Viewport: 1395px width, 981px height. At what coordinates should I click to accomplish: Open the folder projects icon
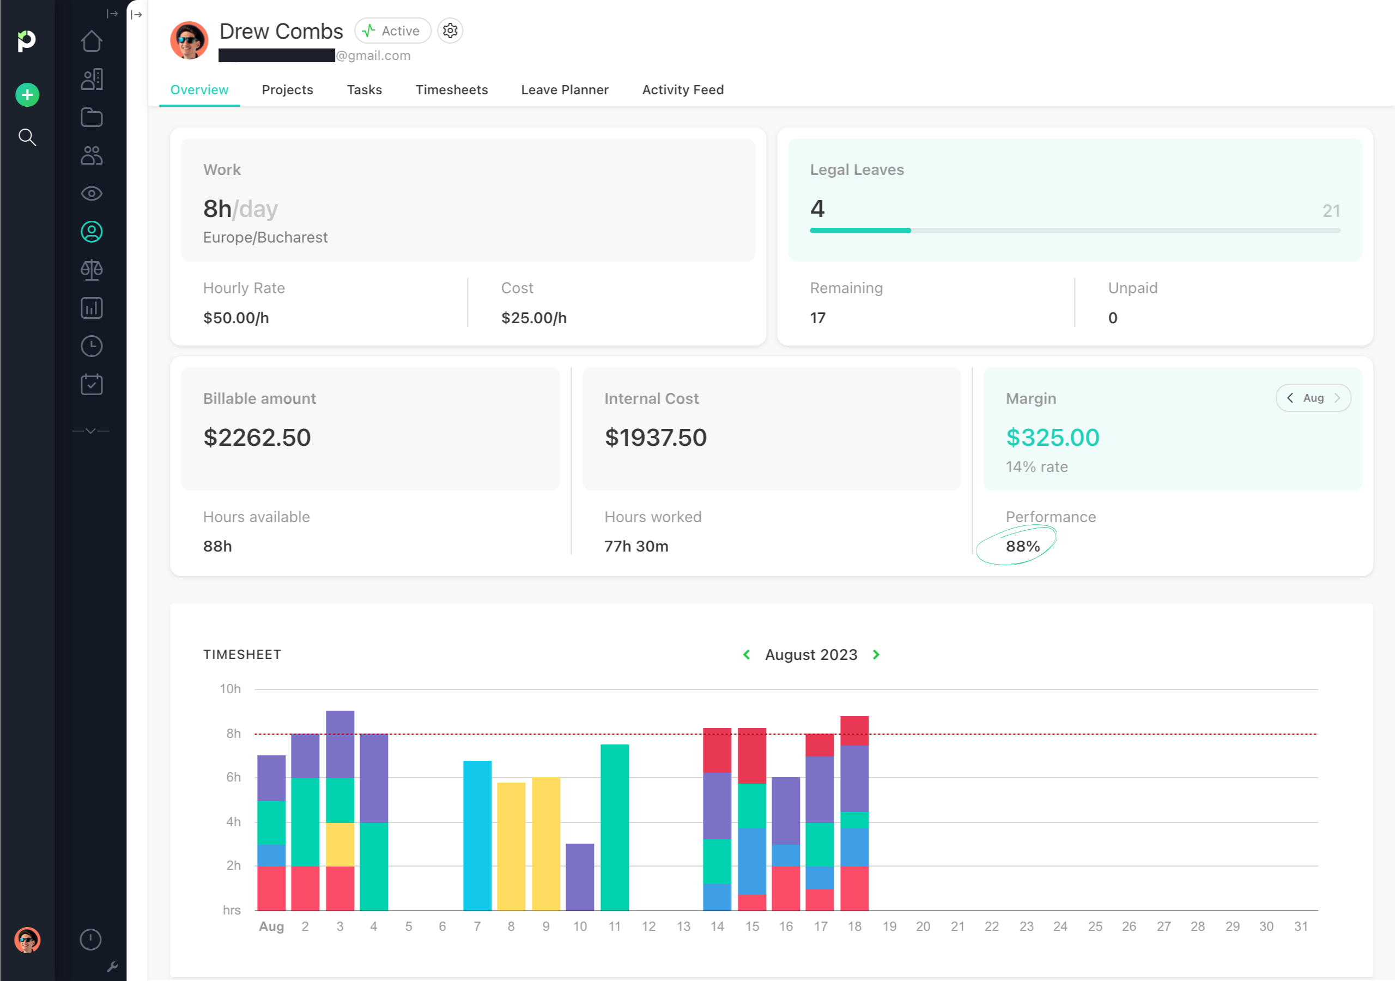coord(91,117)
